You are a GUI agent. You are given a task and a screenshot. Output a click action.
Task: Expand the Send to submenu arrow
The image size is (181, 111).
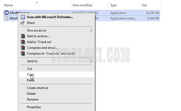[x=91, y=61]
